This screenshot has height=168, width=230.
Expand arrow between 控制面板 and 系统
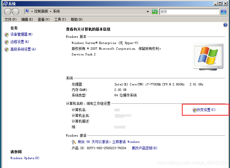click(50, 11)
